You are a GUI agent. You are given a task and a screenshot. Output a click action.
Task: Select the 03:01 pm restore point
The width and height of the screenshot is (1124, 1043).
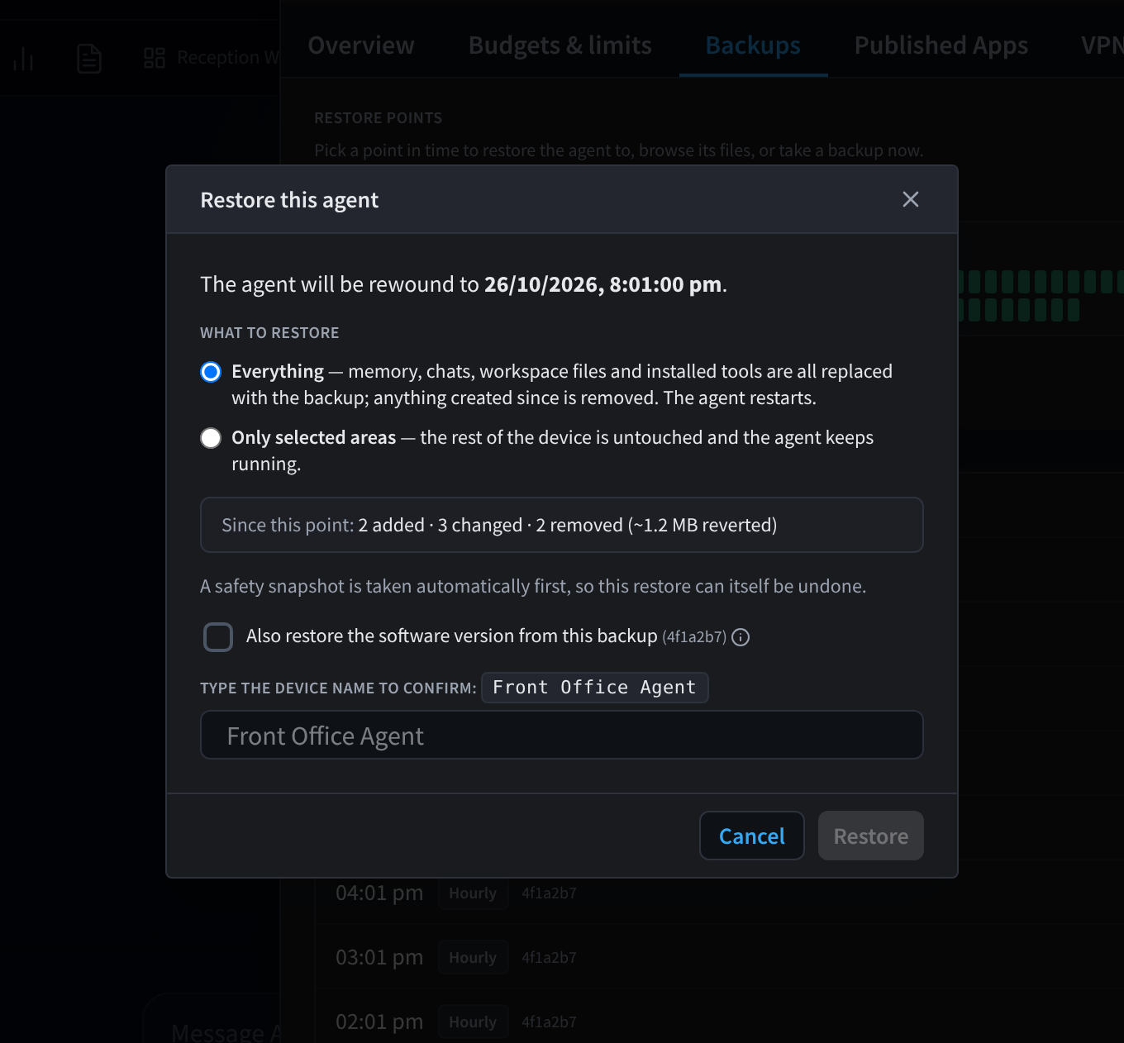[x=719, y=957]
